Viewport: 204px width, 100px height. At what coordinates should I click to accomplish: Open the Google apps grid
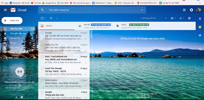coord(184,10)
